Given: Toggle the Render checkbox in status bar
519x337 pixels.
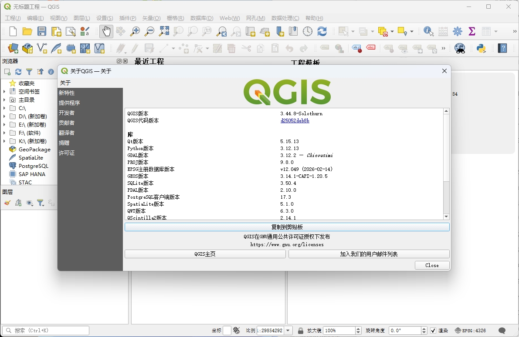Looking at the screenshot, I should (433, 330).
